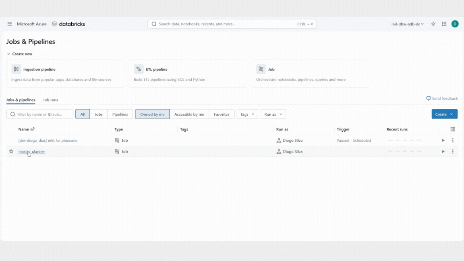Open kebab menu for master_planner row
464x261 pixels.
click(453, 151)
